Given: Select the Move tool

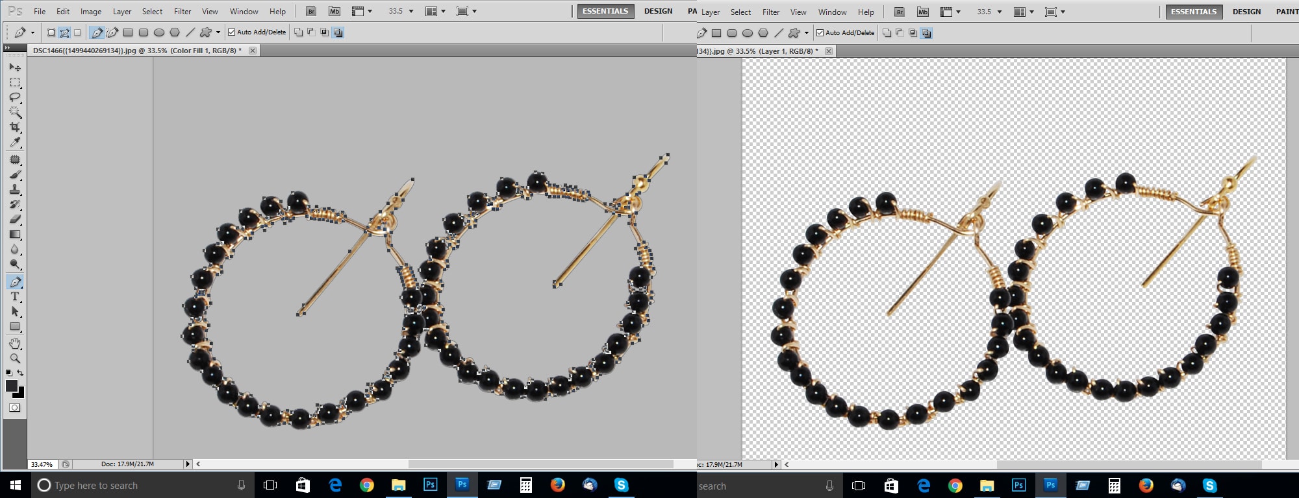Looking at the screenshot, I should (15, 67).
